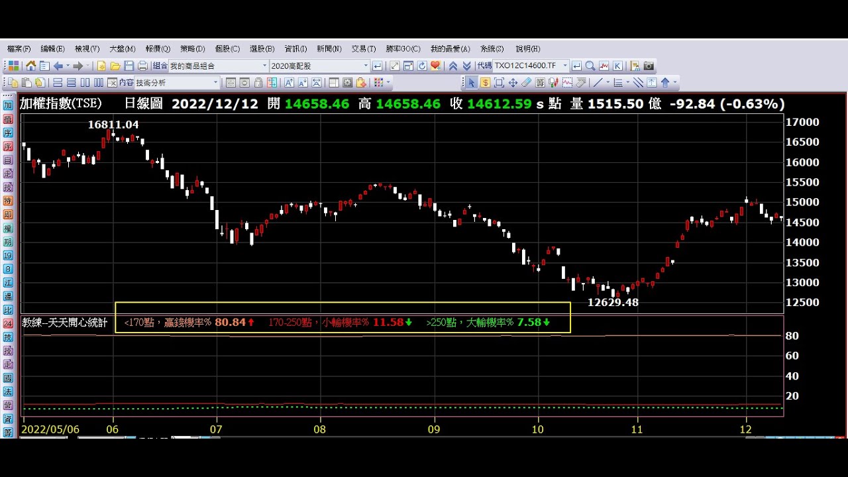Select the parallel lines drawing tool
848x477 pixels.
pyautogui.click(x=638, y=83)
